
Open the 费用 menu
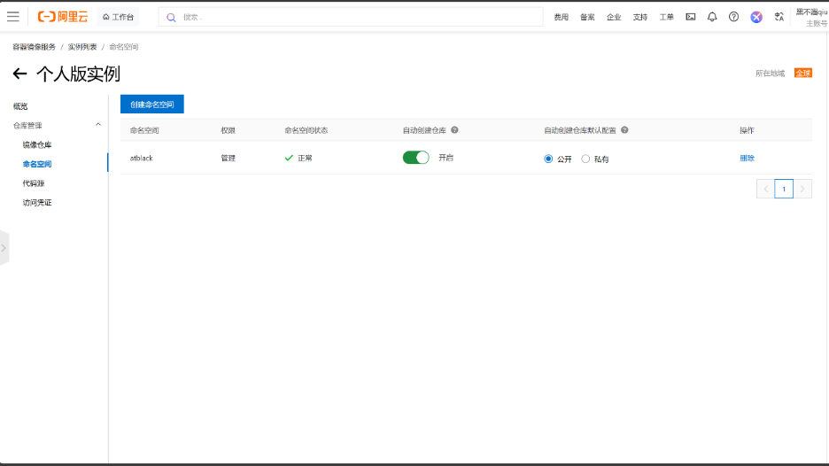click(561, 17)
